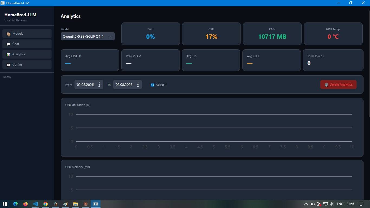
Task: Open File Explorer from the taskbar
Action: 75,204
